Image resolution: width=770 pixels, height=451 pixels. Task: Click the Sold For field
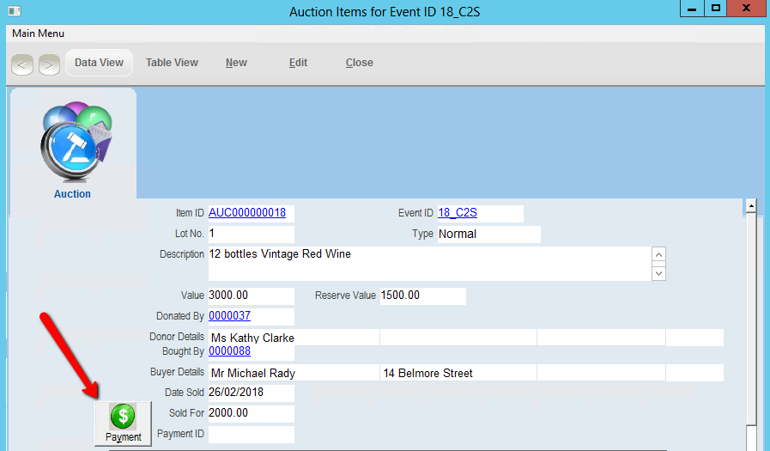click(x=251, y=413)
